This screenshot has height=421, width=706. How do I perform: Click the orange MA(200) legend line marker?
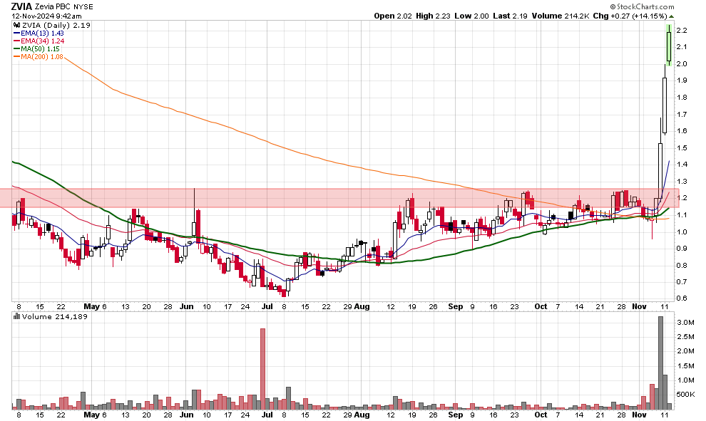coord(17,57)
